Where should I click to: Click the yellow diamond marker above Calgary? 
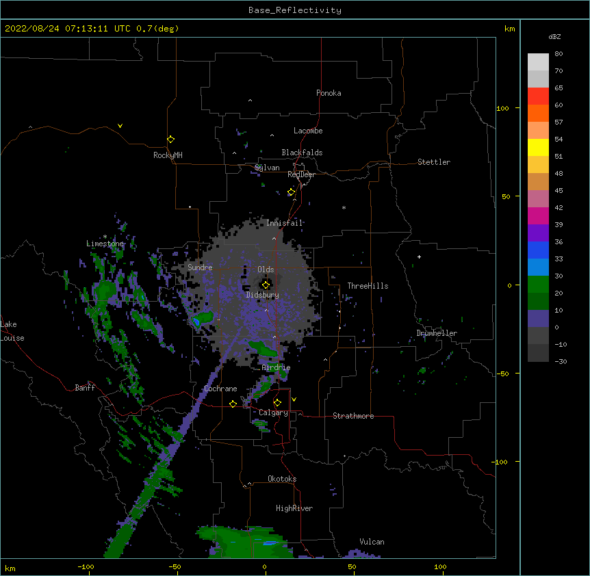coord(278,403)
